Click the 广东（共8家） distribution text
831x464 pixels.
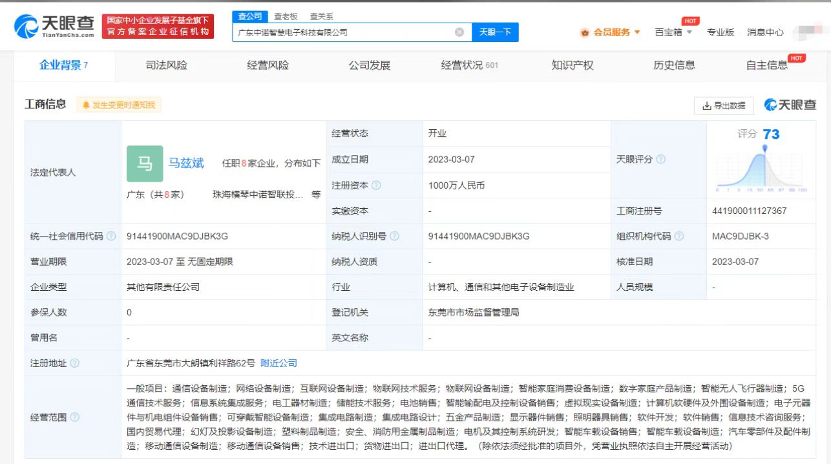[155, 195]
